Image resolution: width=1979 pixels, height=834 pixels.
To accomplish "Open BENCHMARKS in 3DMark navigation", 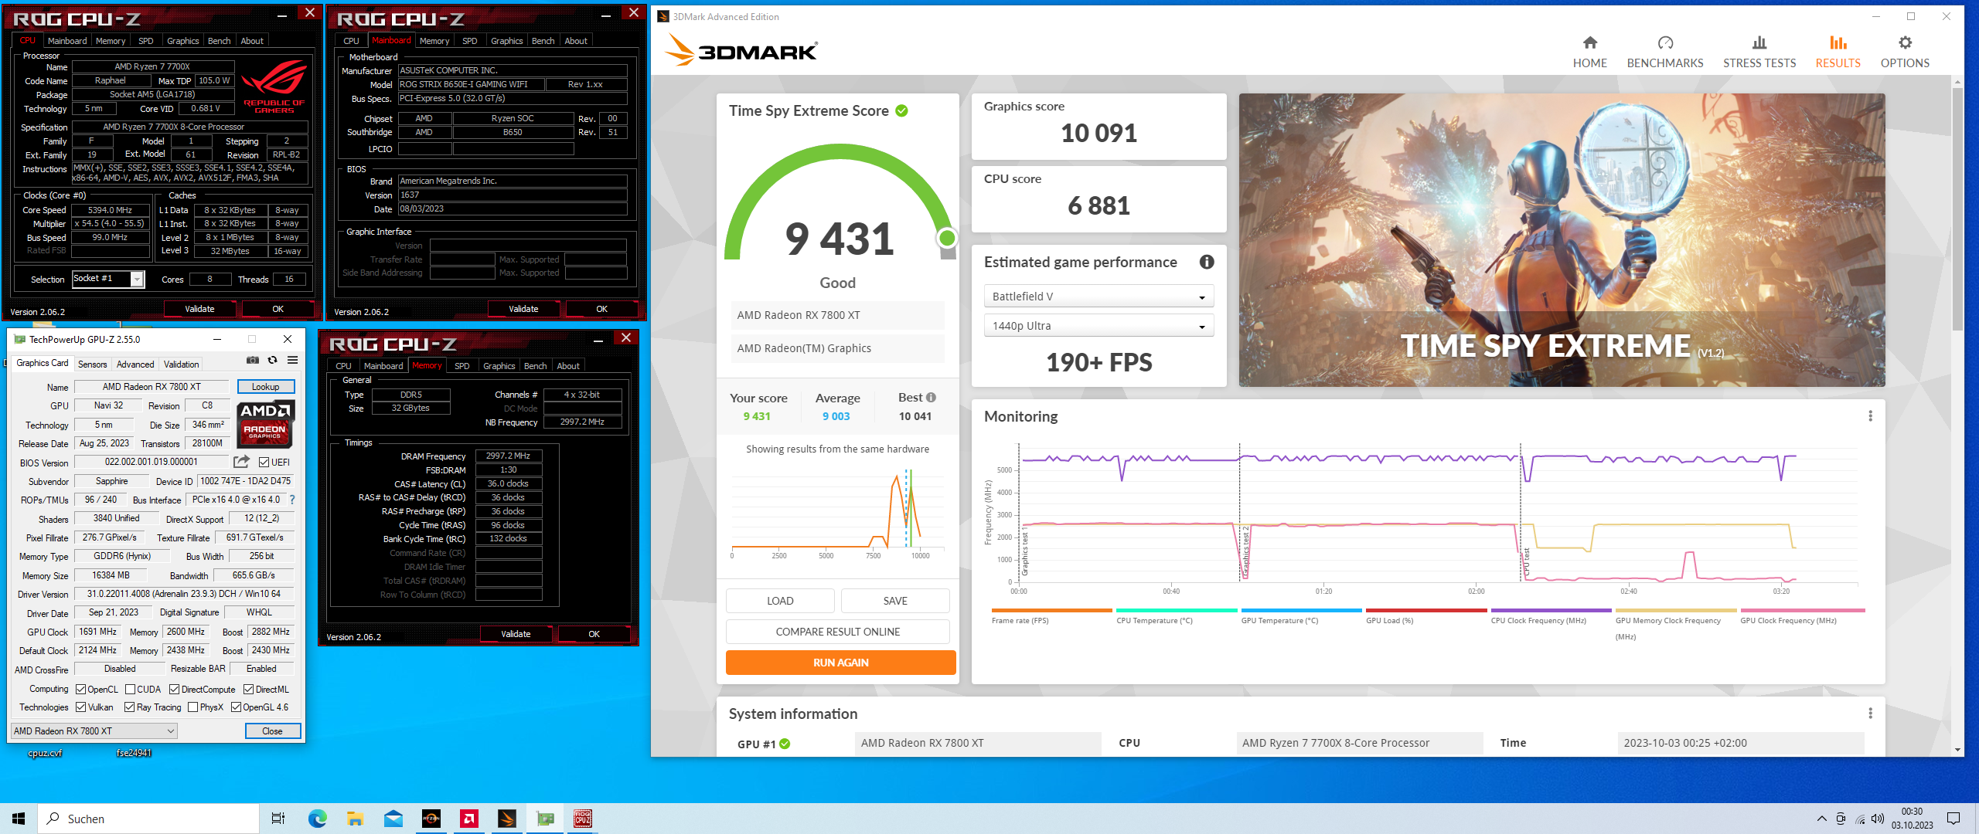I will pyautogui.click(x=1664, y=52).
